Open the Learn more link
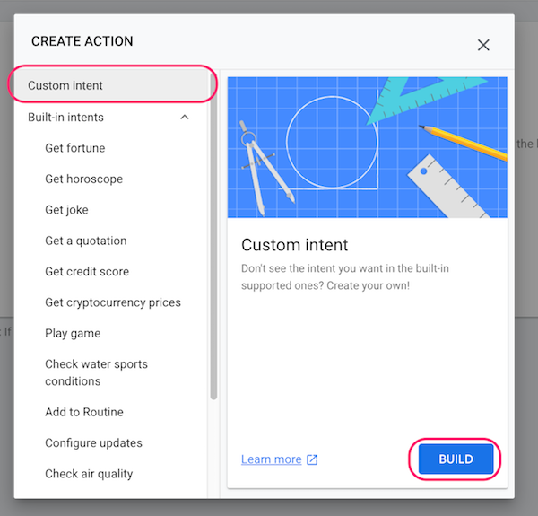This screenshot has height=516, width=538. click(271, 459)
